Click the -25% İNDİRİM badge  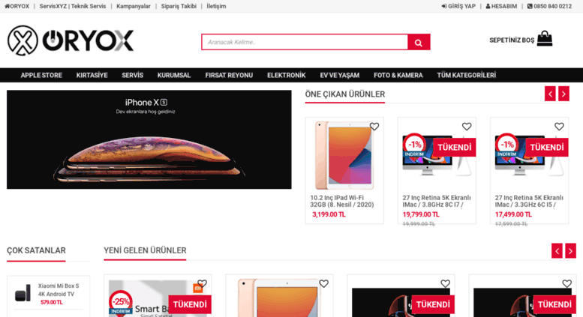click(121, 303)
